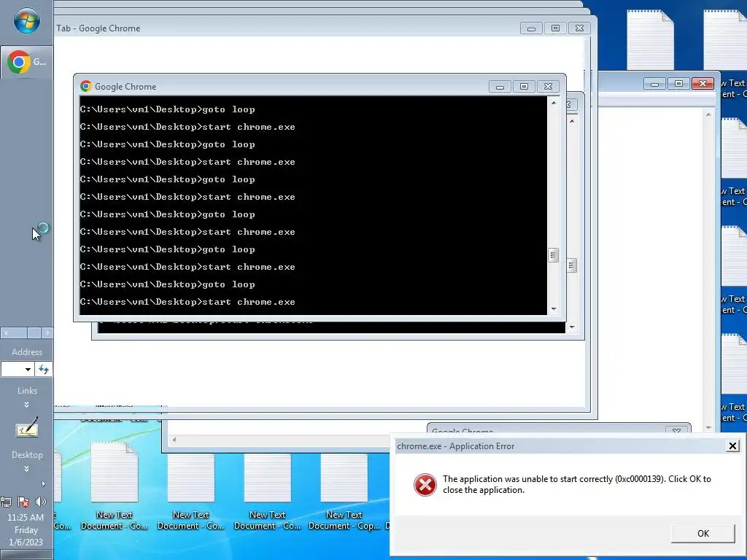Click the right window's scrollbar down arrow
The width and height of the screenshot is (747, 560).
click(708, 427)
